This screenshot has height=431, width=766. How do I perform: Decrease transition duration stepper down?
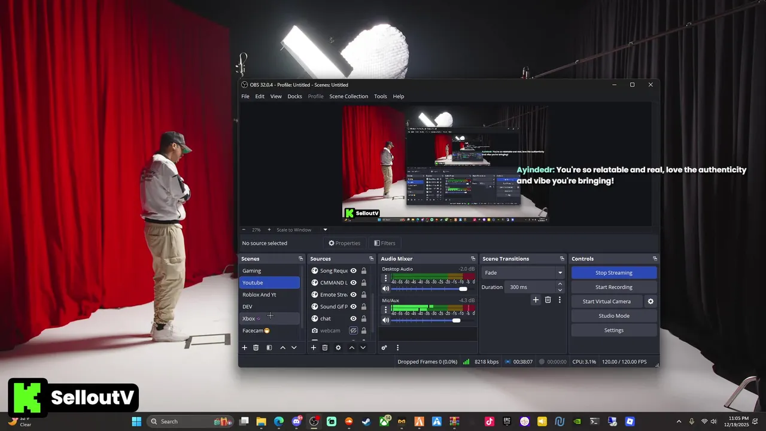[x=560, y=290]
